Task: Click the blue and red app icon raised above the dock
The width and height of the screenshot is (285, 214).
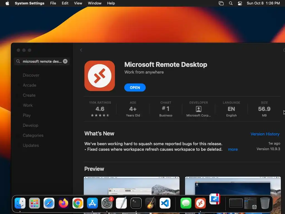Action: point(215,199)
